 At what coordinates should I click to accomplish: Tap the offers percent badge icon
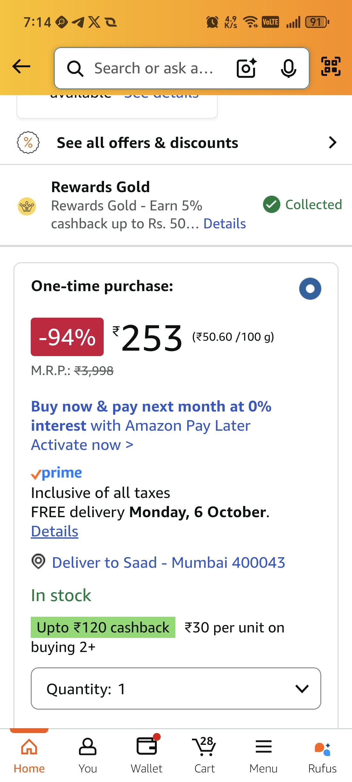pos(28,143)
